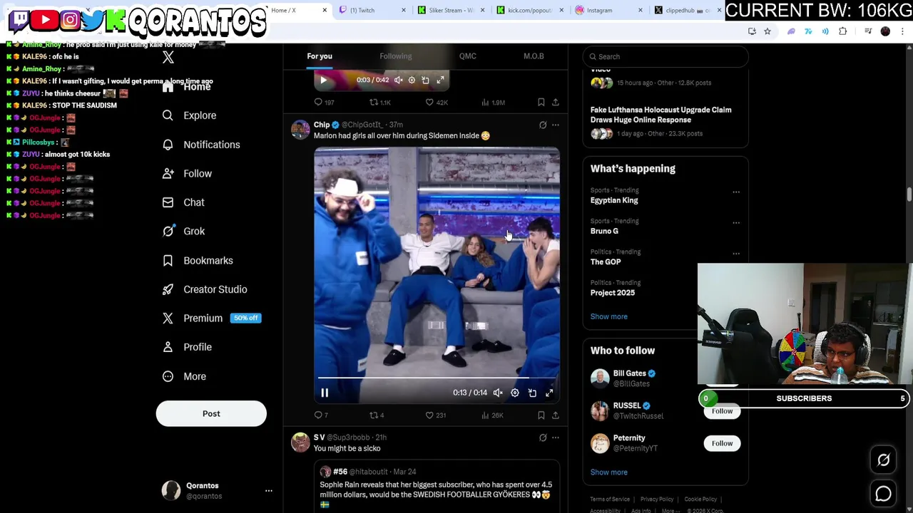Go to Explore in sidebar
The height and width of the screenshot is (513, 913).
click(190, 115)
